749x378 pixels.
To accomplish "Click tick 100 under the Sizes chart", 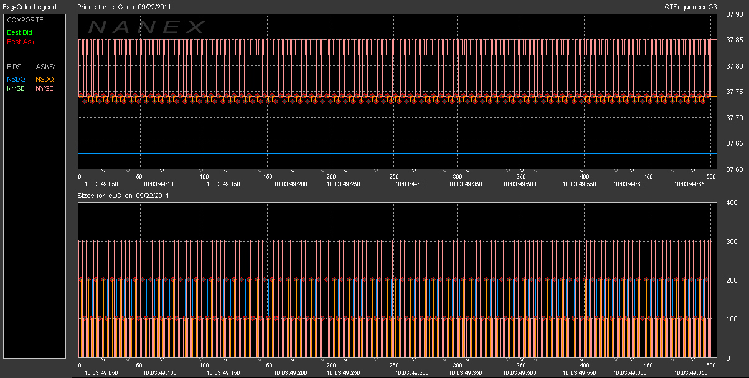I will 204,366.
